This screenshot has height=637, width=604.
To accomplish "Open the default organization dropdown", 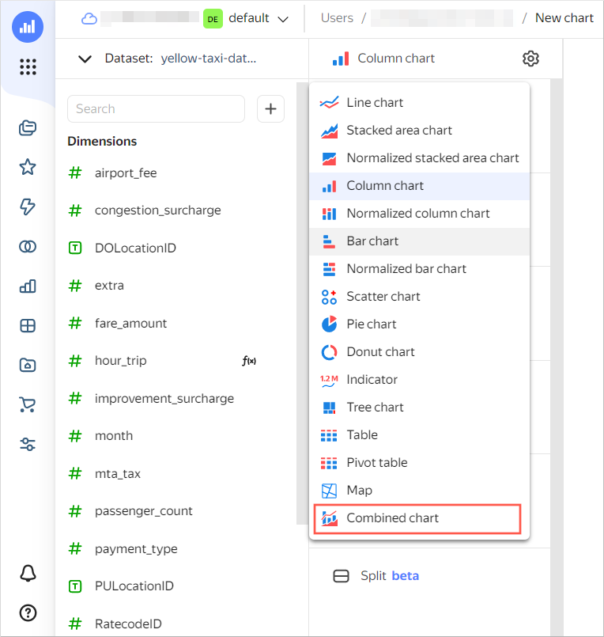I will 247,18.
